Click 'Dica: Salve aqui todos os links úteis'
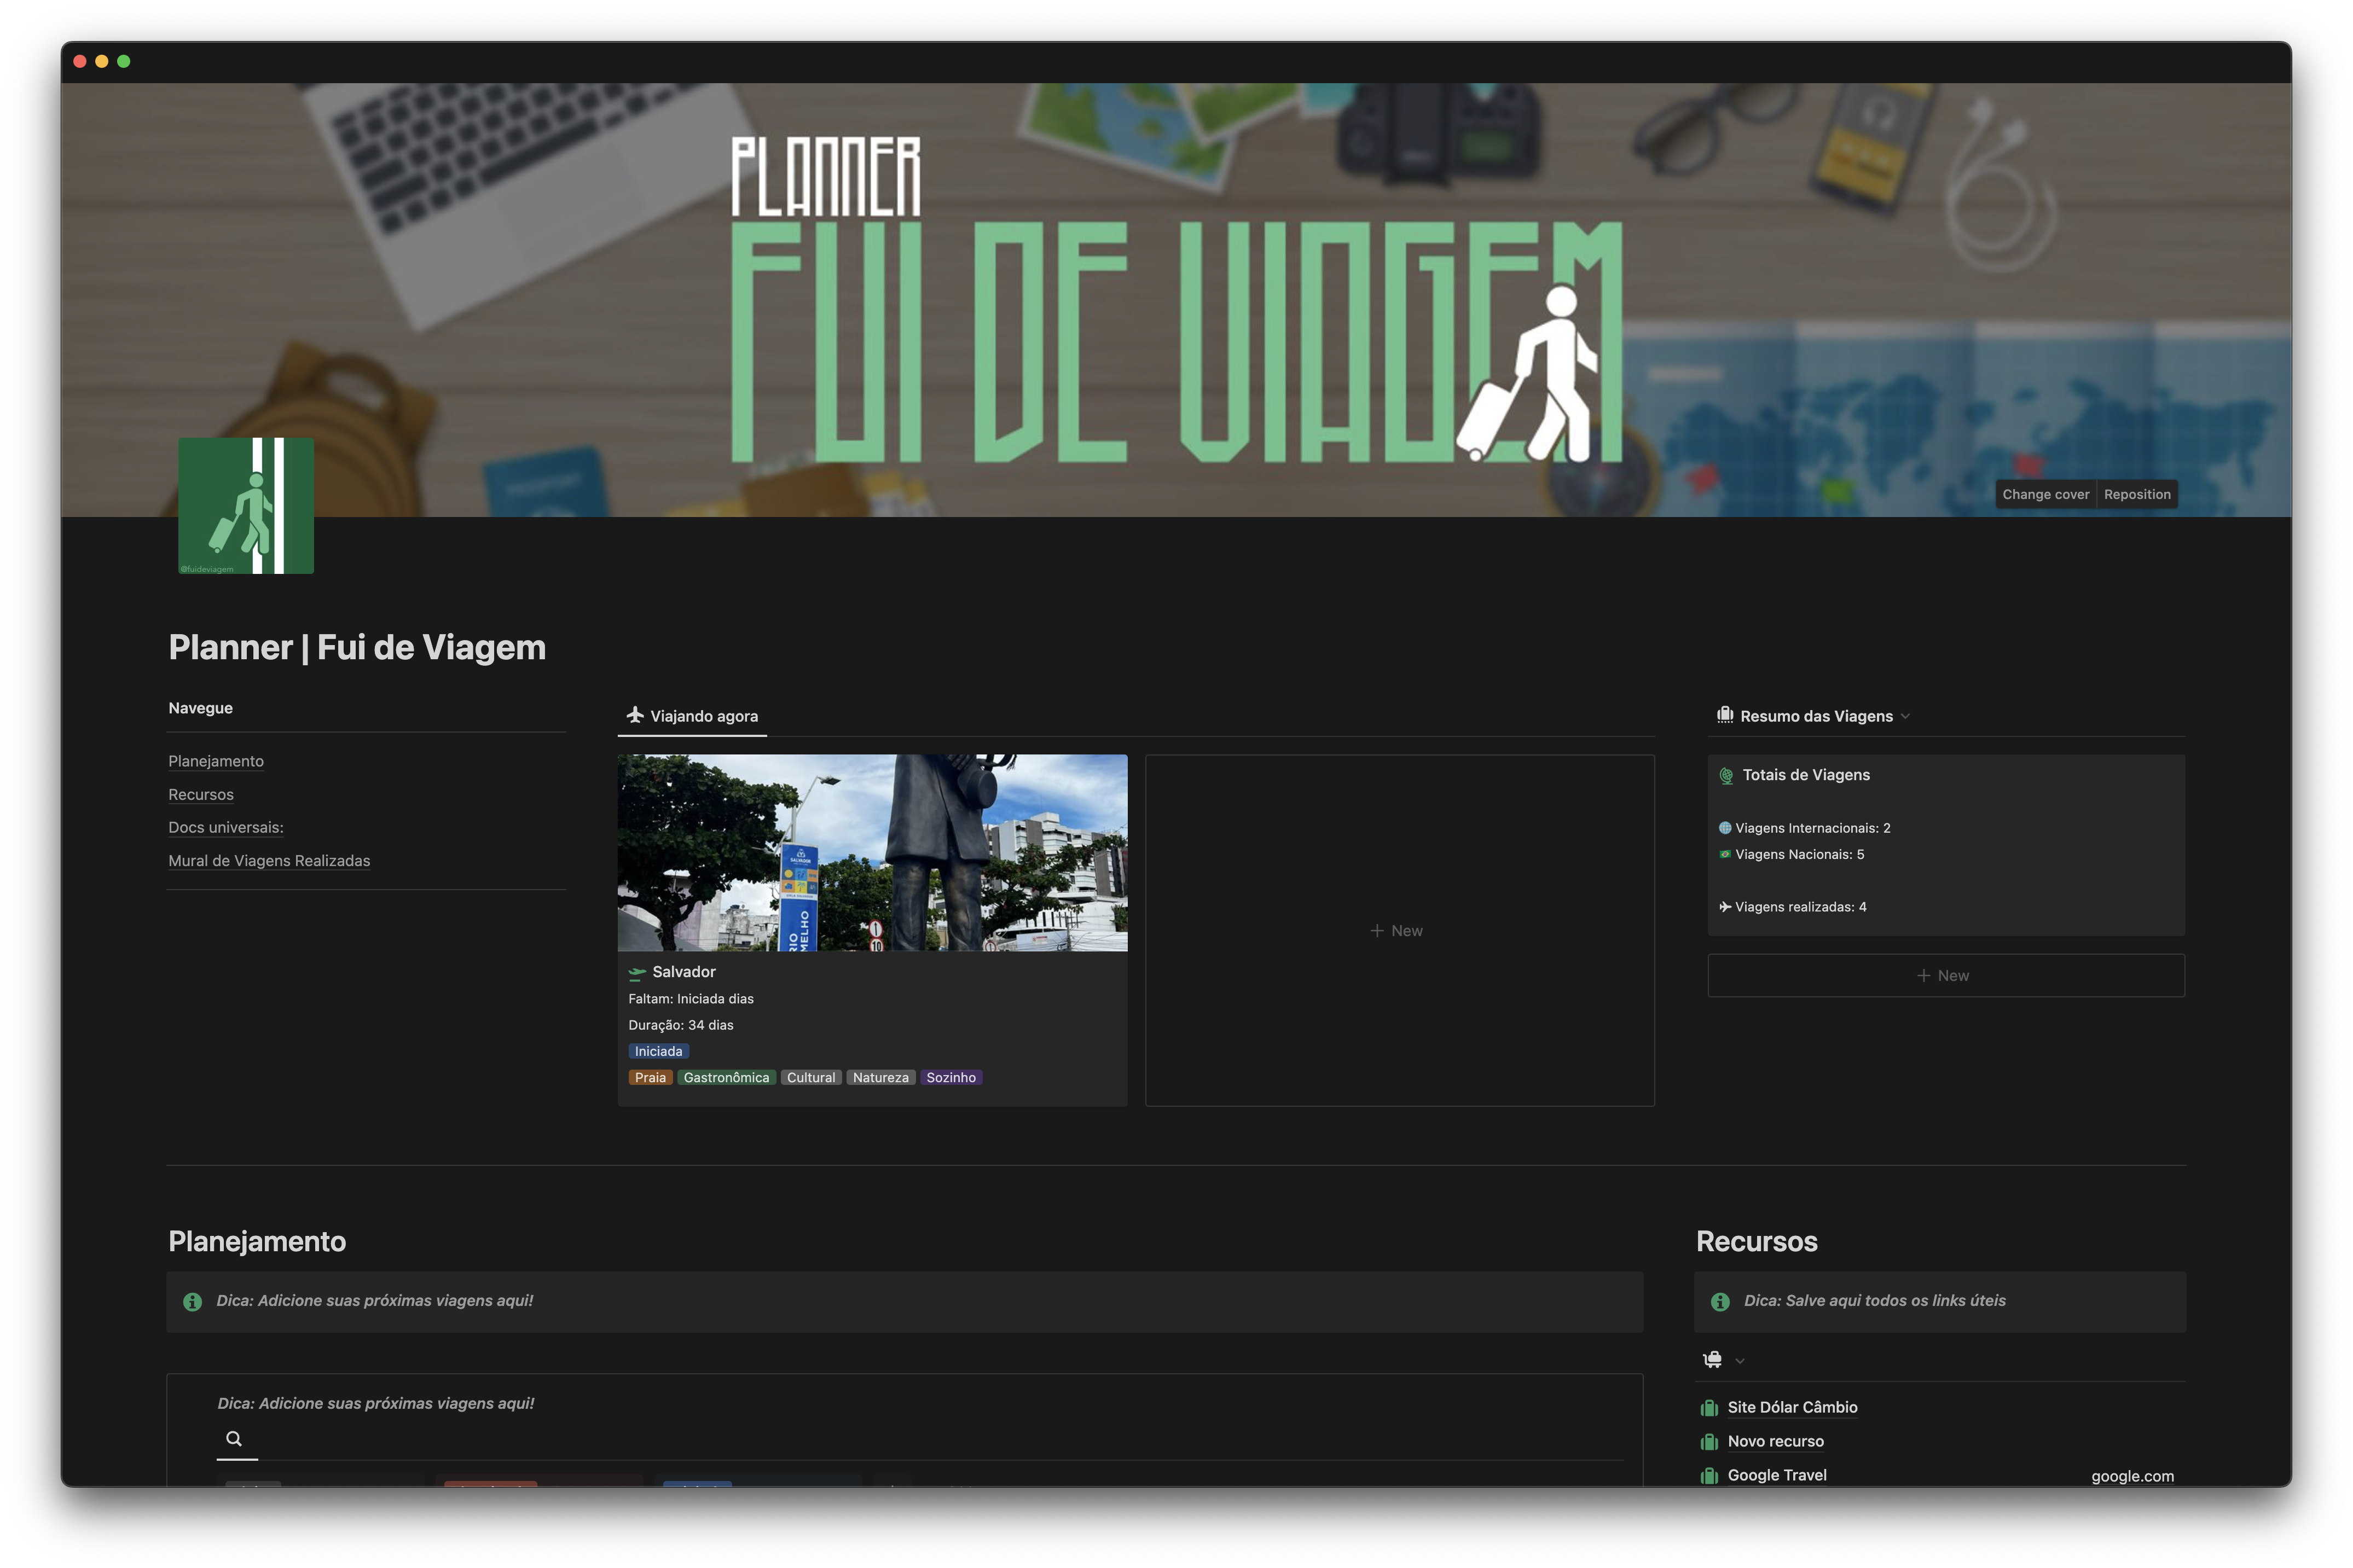 pyautogui.click(x=1874, y=1301)
